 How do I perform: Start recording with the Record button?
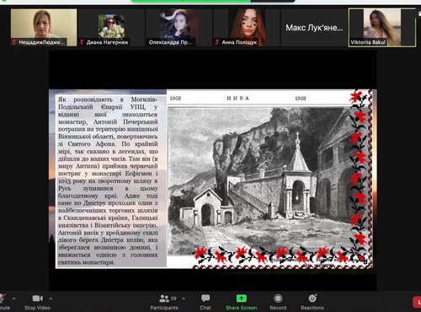click(278, 302)
